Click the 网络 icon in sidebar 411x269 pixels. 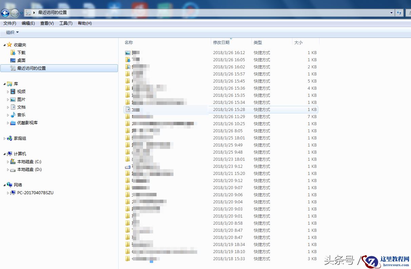9,185
